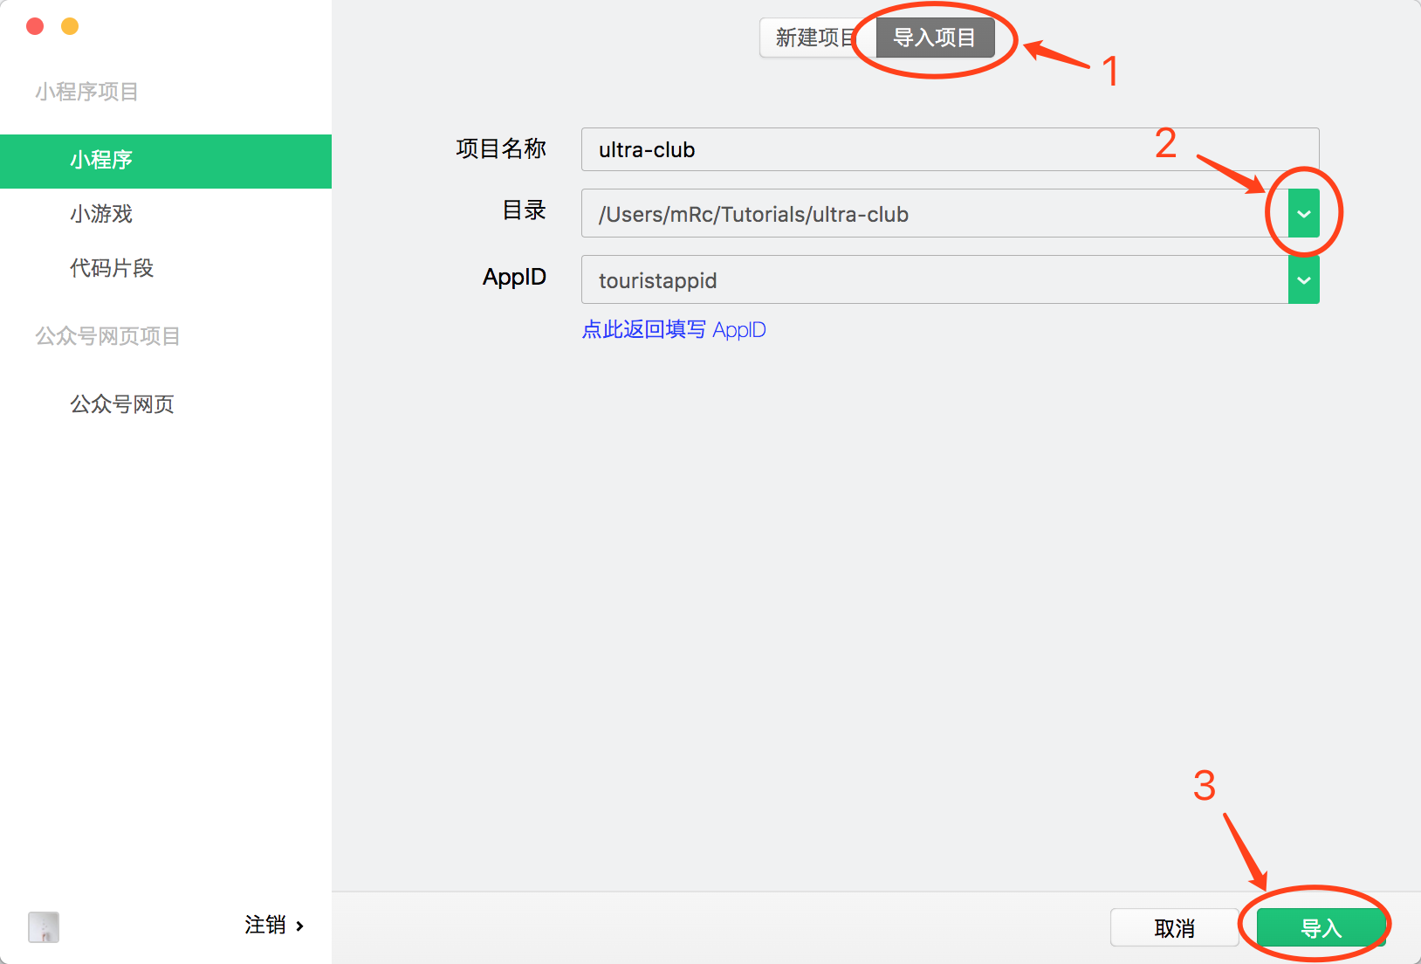
Task: Click the 取消 button
Action: coord(1174,927)
